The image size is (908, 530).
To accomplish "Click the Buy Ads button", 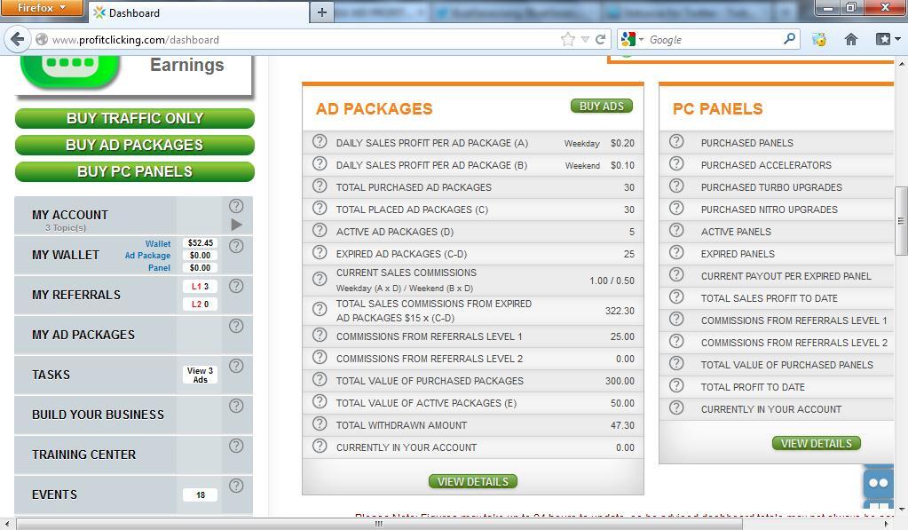I will tap(602, 106).
